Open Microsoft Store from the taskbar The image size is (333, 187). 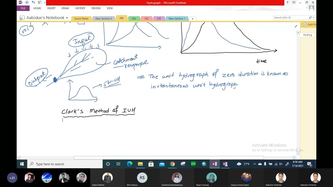tap(151, 164)
